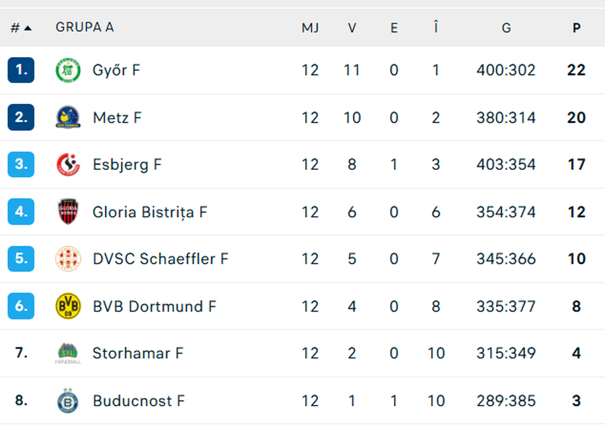Click the BVB Dortmund F logo
The height and width of the screenshot is (429, 605).
pos(68,306)
